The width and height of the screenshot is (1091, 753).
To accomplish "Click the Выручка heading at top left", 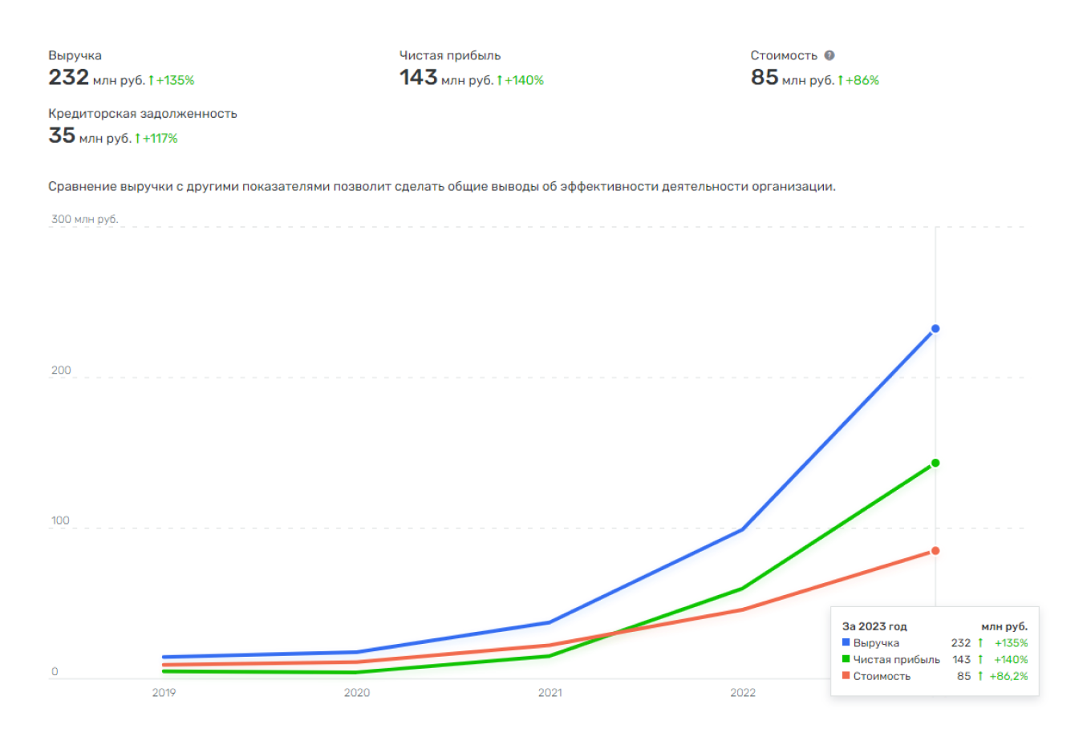I will [x=75, y=55].
